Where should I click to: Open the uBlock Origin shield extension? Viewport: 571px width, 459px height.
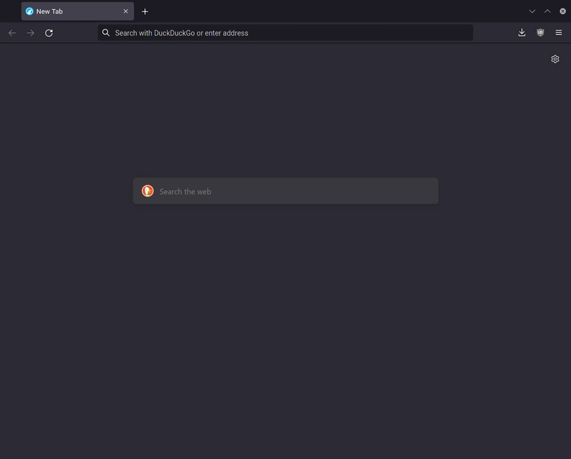(x=540, y=33)
